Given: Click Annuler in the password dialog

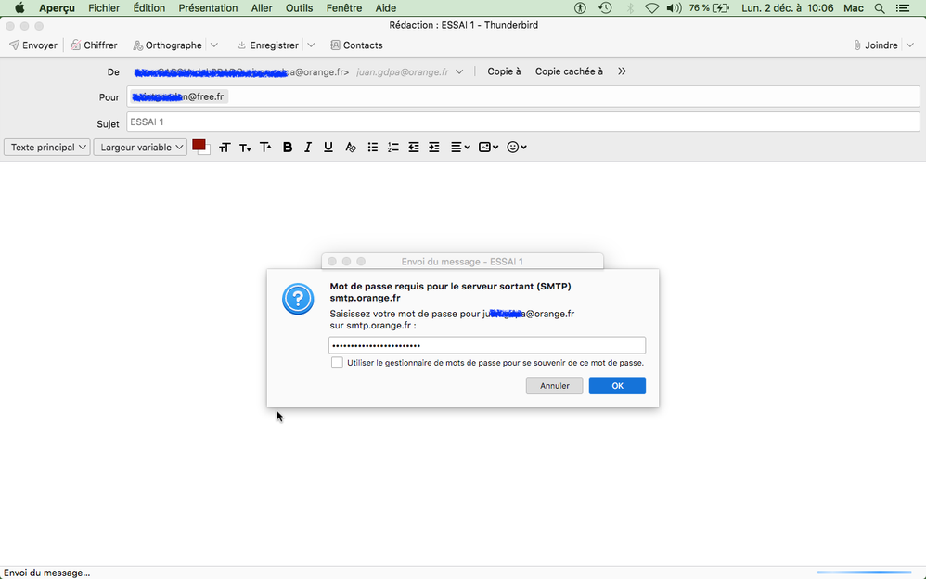Looking at the screenshot, I should click(555, 386).
